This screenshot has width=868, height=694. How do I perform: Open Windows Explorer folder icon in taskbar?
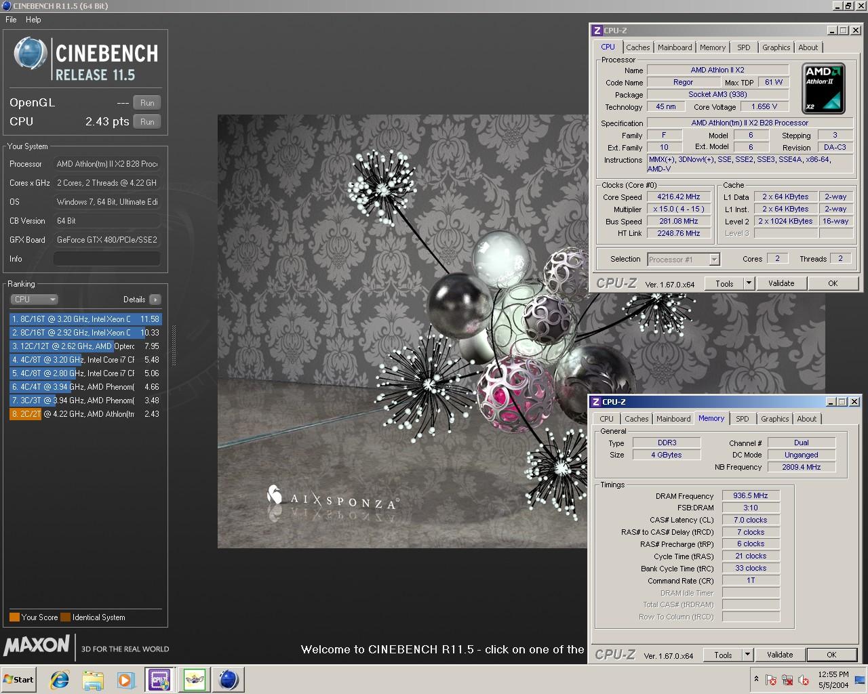tap(93, 680)
